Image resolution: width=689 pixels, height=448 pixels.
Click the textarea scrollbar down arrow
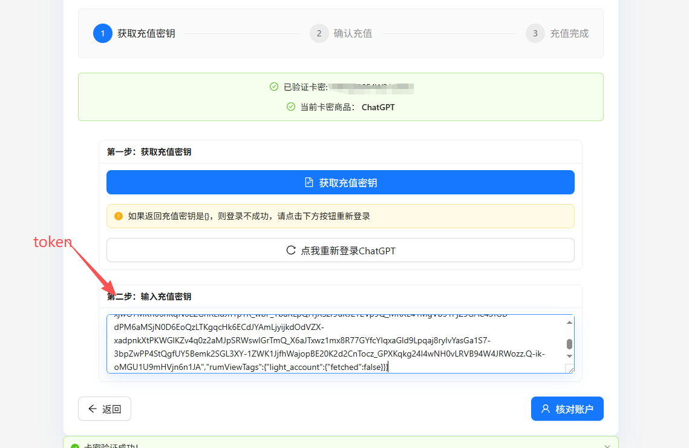(569, 356)
